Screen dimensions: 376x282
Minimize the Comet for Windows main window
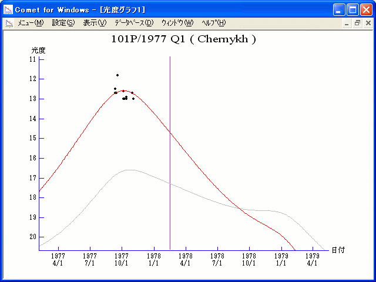(340, 9)
